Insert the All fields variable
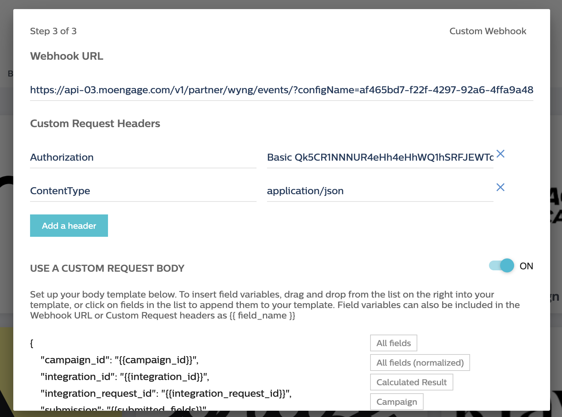The image size is (562, 417). coord(394,343)
